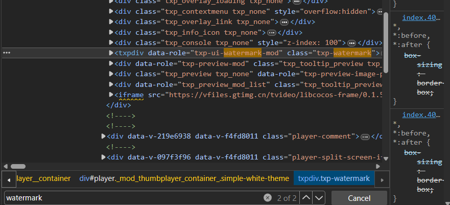Expand the txp_preview_mod_list div node
Screen dimensions: 450x205
[x=111, y=84]
